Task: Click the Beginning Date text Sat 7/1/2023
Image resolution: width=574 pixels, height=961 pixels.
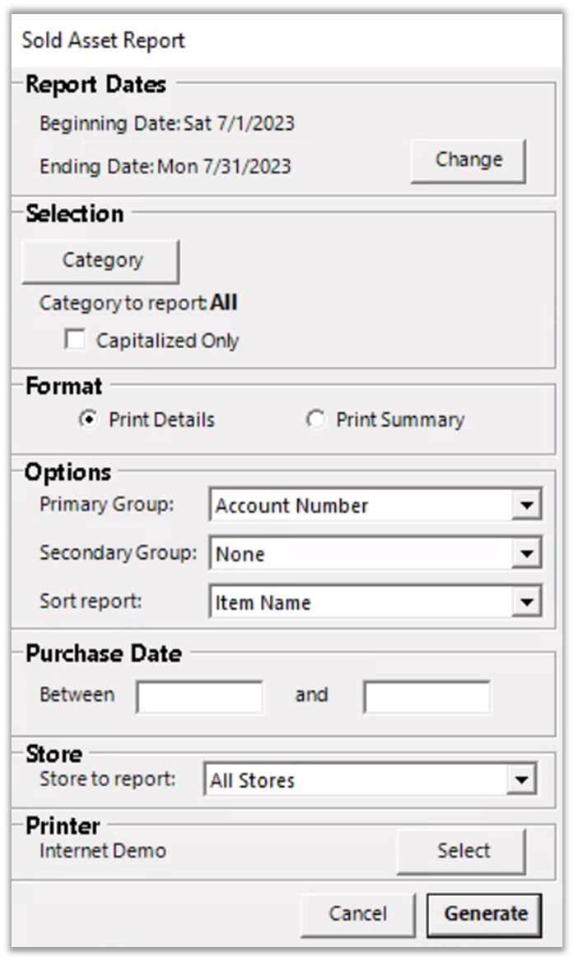Action: click(239, 124)
